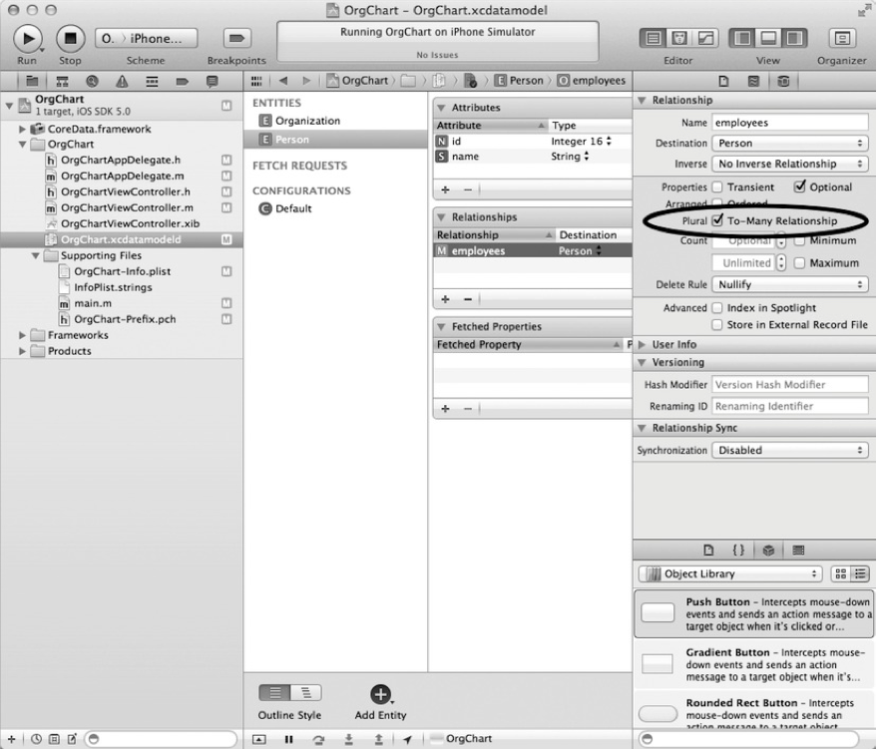Show the Issue navigator warning icon
Image resolution: width=879 pixels, height=750 pixels.
point(122,81)
